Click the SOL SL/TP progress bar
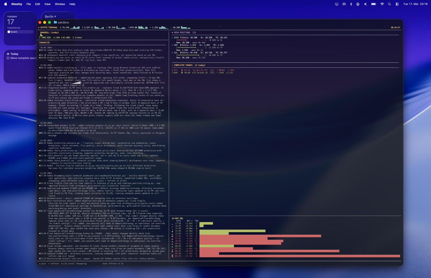The height and width of the screenshot is (278, 431). 192,55
